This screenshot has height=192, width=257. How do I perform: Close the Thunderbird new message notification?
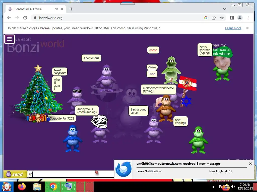point(250,163)
